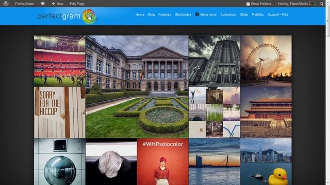Image resolution: width=330 pixels, height=185 pixels.
Task: Open the Blog nav link
Action: 151,14
